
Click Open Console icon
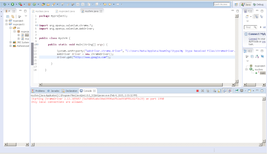250,91
